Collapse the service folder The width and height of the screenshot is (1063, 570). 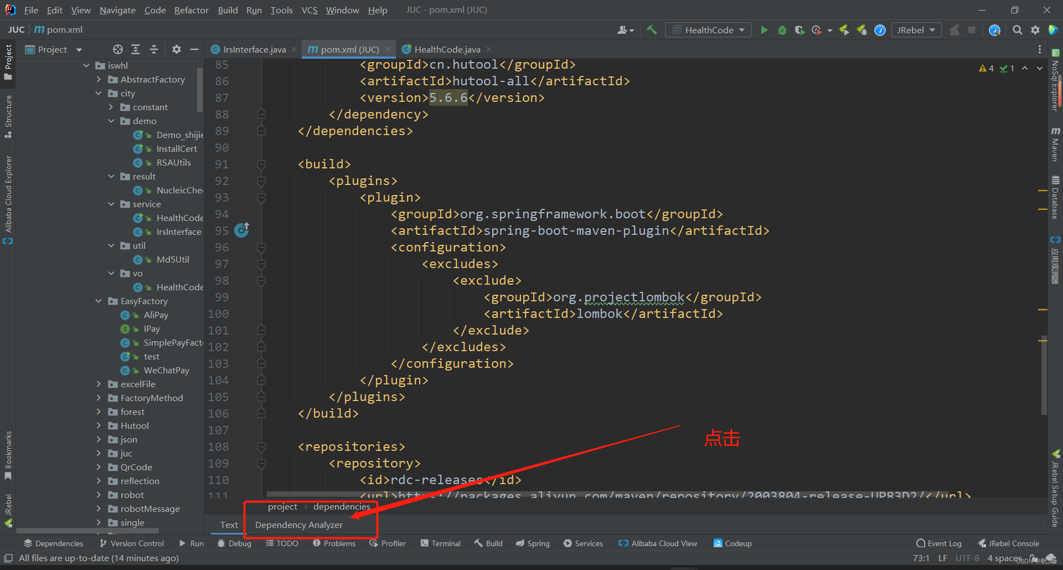click(111, 204)
